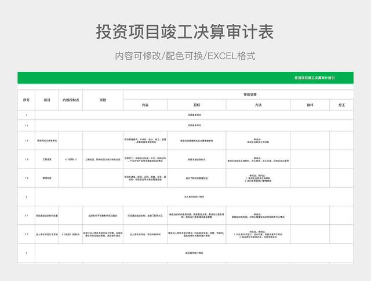Select the 内容 cell in row 1.3
371x281 pixels.
(146, 159)
